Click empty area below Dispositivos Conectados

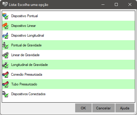coord(68,101)
